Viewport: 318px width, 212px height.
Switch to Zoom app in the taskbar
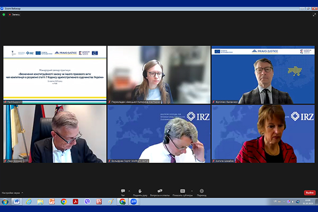(x=134, y=201)
